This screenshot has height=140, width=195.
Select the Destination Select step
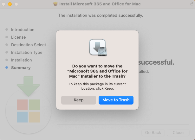click(x=29, y=45)
